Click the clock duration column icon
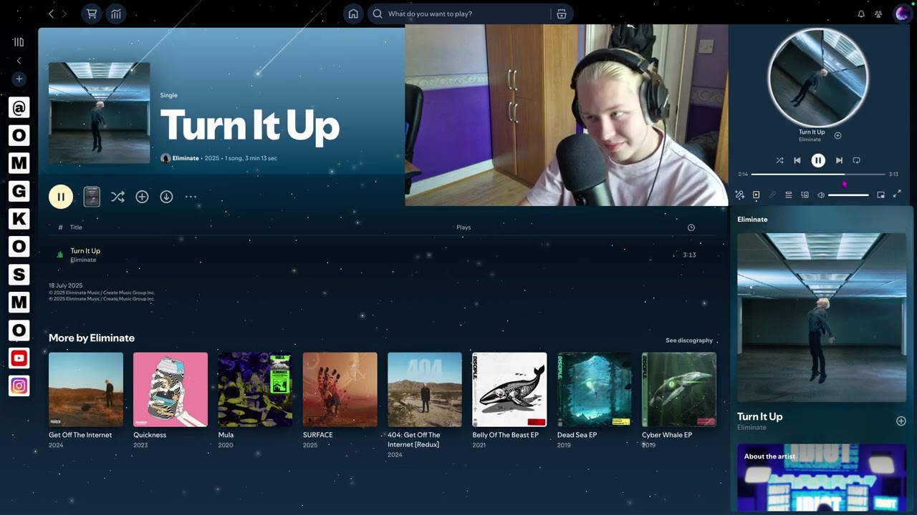Viewport: 917px width, 515px height. click(691, 227)
